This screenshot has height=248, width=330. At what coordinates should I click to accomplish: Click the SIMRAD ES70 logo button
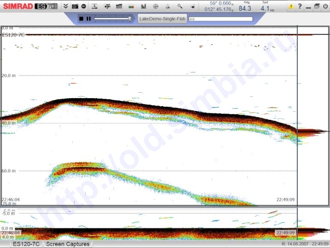(30, 6)
